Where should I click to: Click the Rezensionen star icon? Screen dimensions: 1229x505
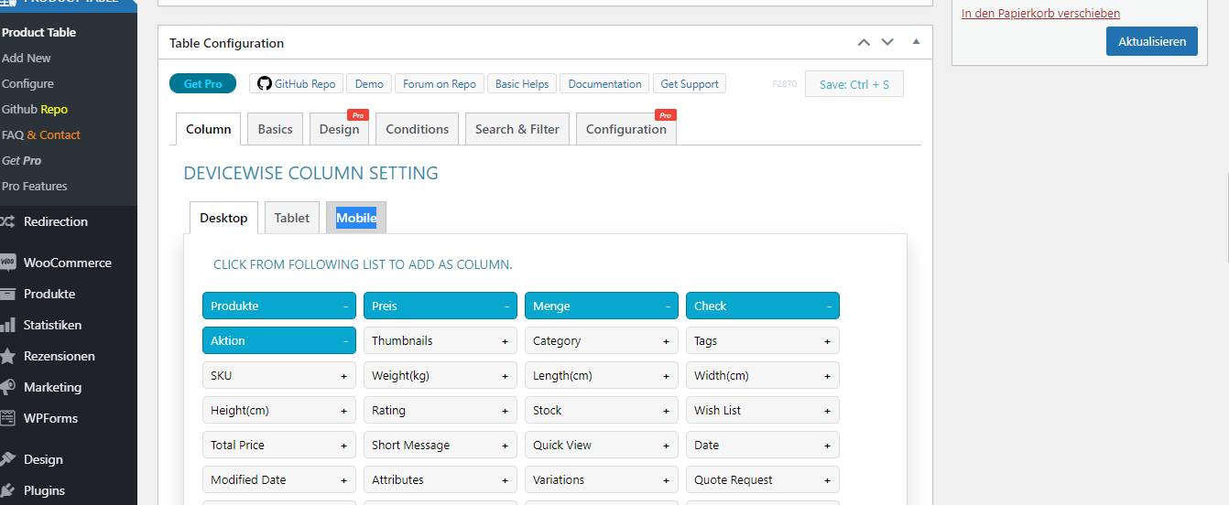point(7,356)
